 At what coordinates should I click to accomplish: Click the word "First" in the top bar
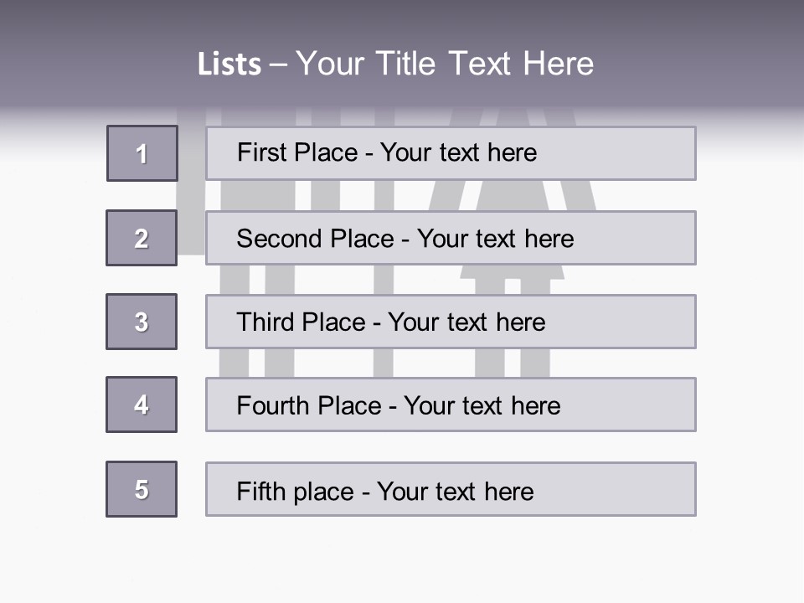pyautogui.click(x=259, y=152)
